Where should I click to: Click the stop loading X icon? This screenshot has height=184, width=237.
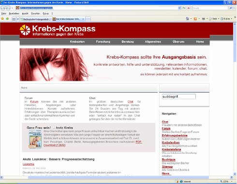coord(189,8)
